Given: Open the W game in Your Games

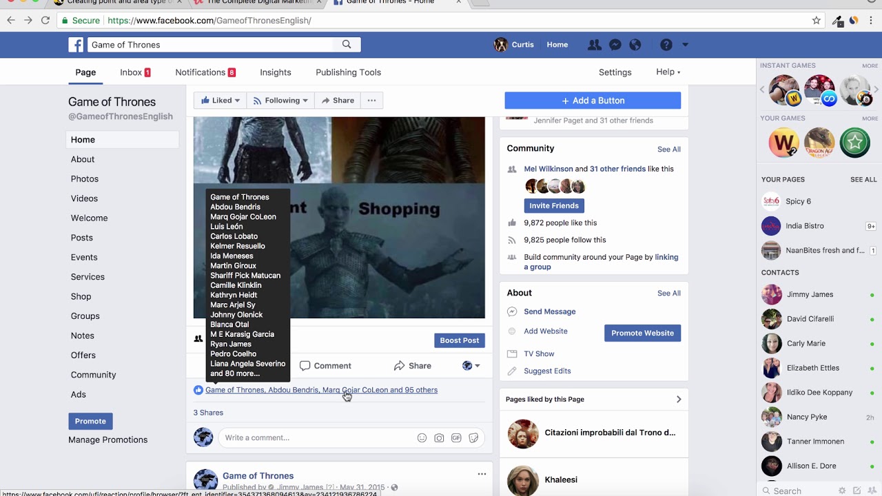Looking at the screenshot, I should click(x=783, y=143).
